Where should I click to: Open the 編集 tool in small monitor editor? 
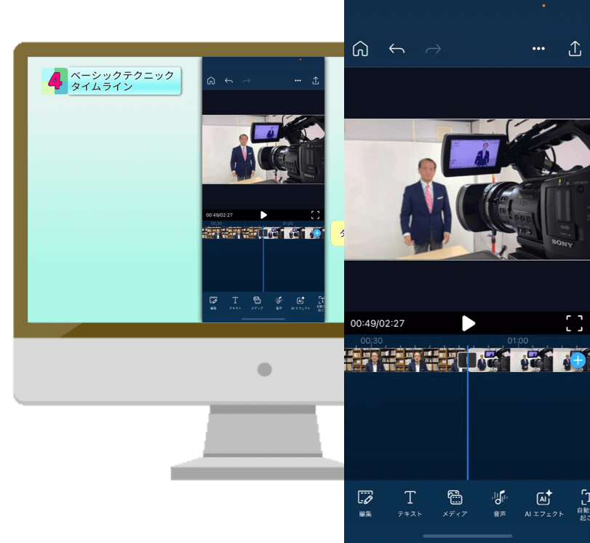(x=213, y=303)
